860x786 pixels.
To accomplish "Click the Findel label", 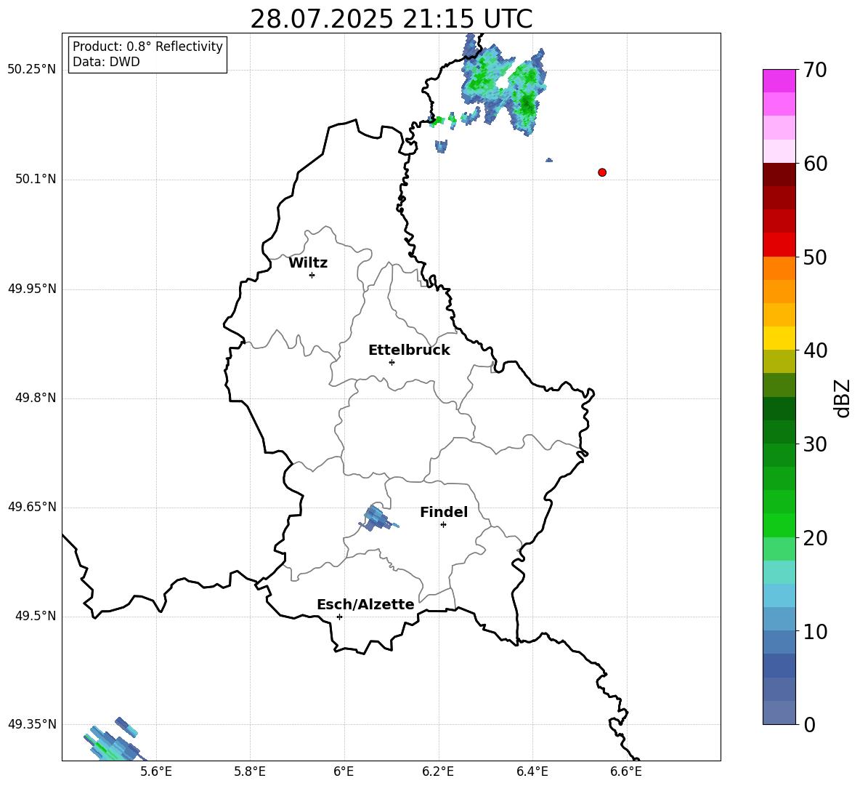I will pyautogui.click(x=444, y=512).
